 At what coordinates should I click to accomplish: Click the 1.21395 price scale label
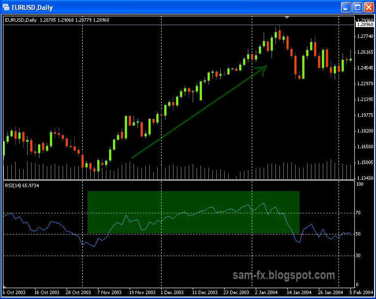[365, 100]
